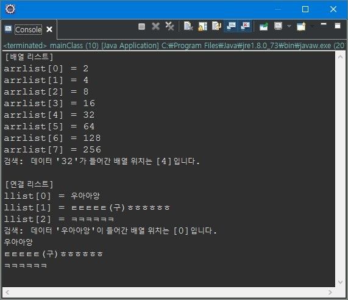This screenshot has width=348, height=300.
Task: Click the Console tab icon
Action: coord(8,29)
